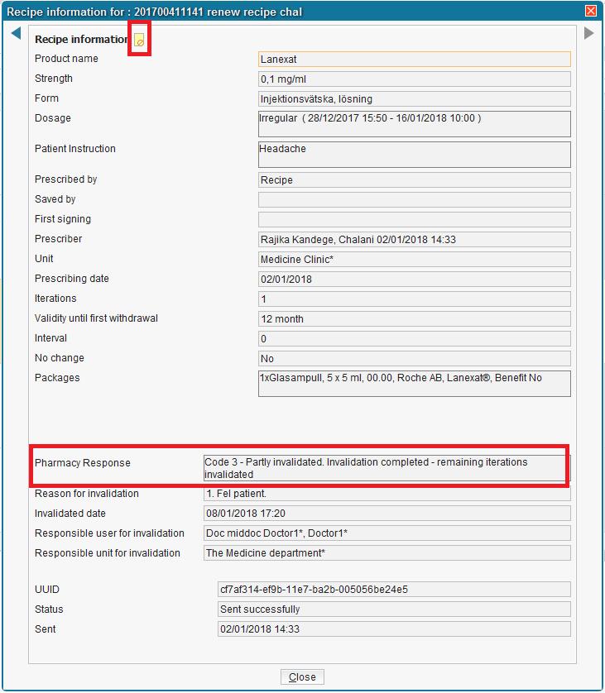Select the Strength field 0,1 mg/ml
This screenshot has height=693, width=605.
(415, 79)
